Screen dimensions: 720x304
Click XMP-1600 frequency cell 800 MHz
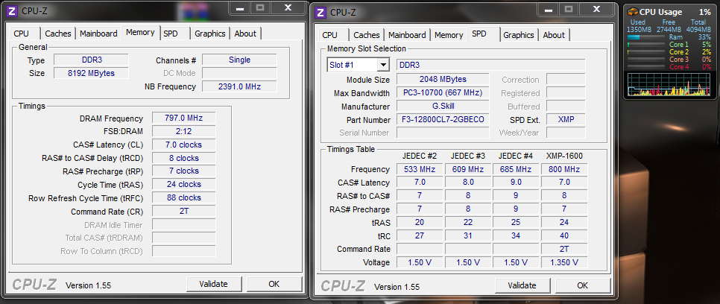564,169
